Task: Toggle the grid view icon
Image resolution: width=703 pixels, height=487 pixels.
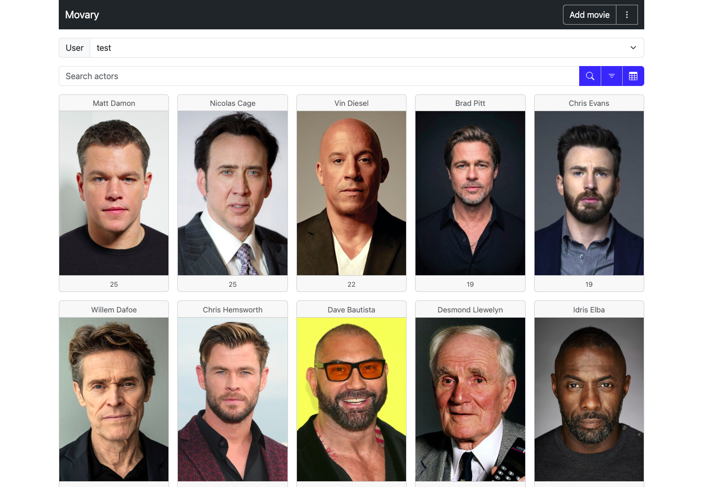Action: pos(633,76)
